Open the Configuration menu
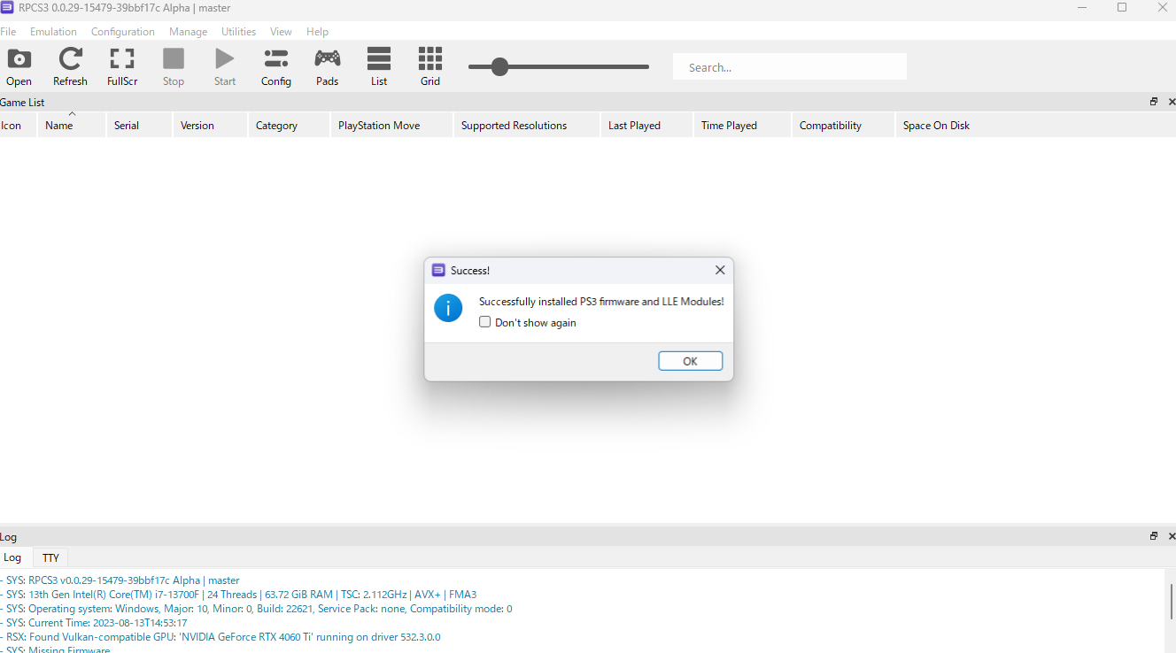Viewport: 1176px width, 653px height. tap(123, 31)
